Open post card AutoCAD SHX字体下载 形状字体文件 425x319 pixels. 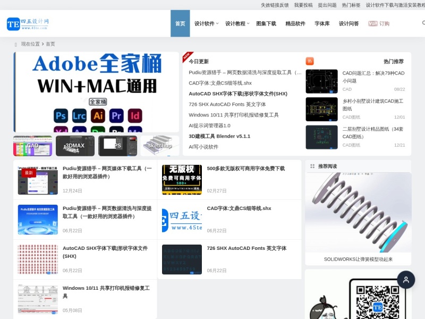(105, 252)
